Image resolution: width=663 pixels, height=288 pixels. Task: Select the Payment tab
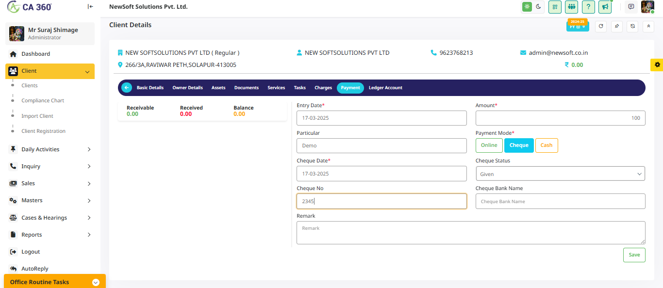(x=350, y=88)
